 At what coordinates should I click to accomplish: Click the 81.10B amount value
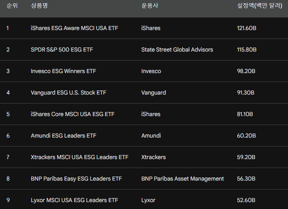coord(245,114)
